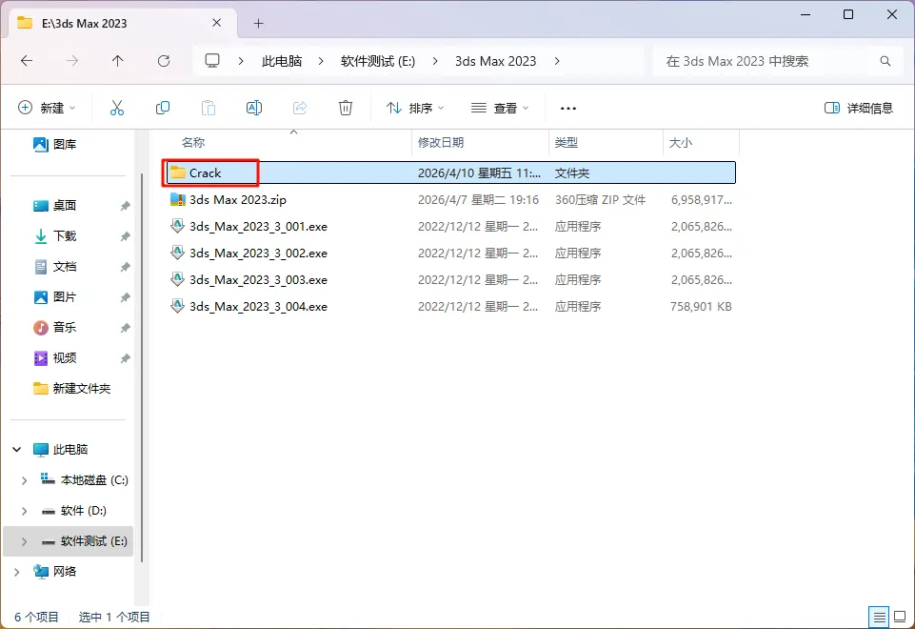Expand 网络 in the tree

pos(17,572)
